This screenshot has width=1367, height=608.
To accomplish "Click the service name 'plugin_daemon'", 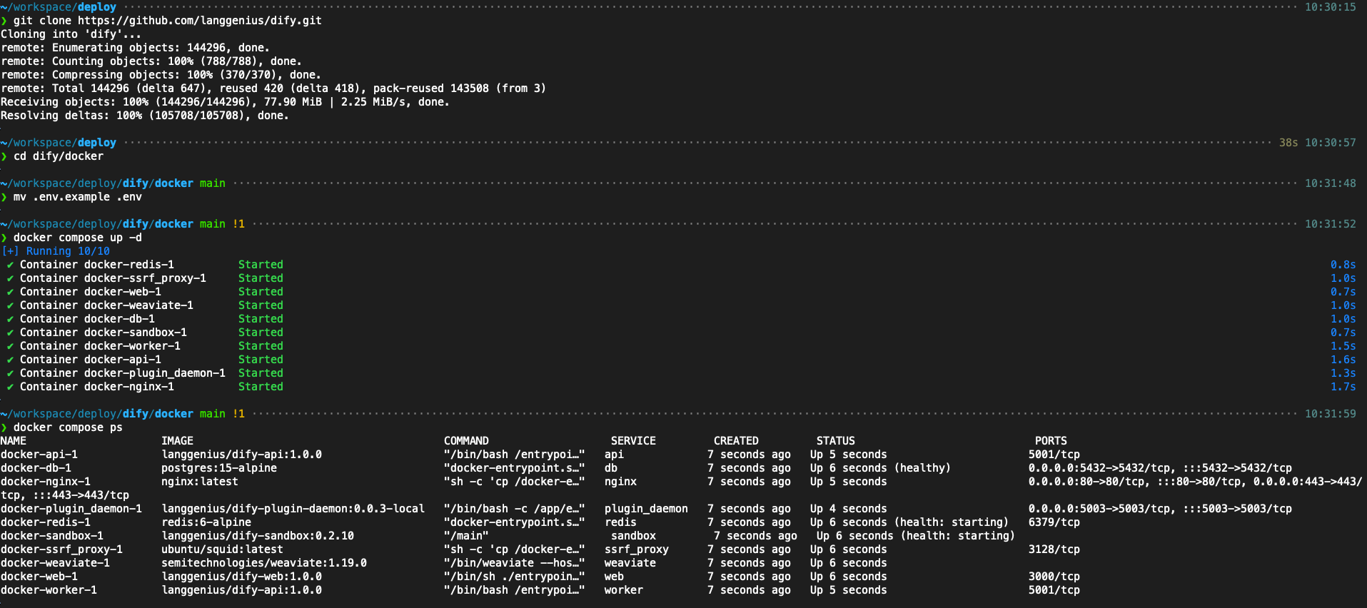I will 646,509.
